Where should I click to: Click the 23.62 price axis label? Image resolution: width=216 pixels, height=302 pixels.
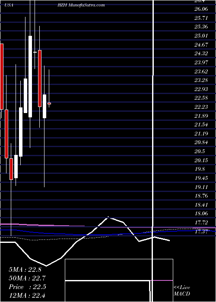click(x=201, y=72)
